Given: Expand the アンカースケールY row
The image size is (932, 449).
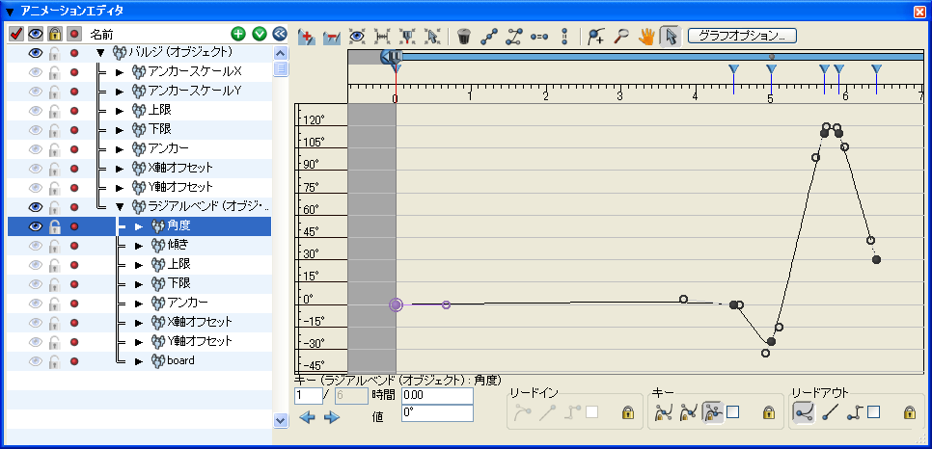Looking at the screenshot, I should pyautogui.click(x=120, y=92).
